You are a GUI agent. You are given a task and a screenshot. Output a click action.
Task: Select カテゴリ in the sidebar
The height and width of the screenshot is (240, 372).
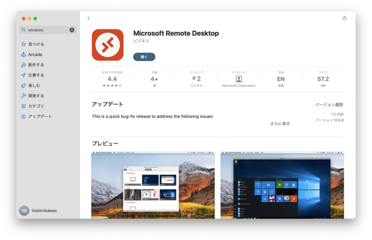coord(36,106)
